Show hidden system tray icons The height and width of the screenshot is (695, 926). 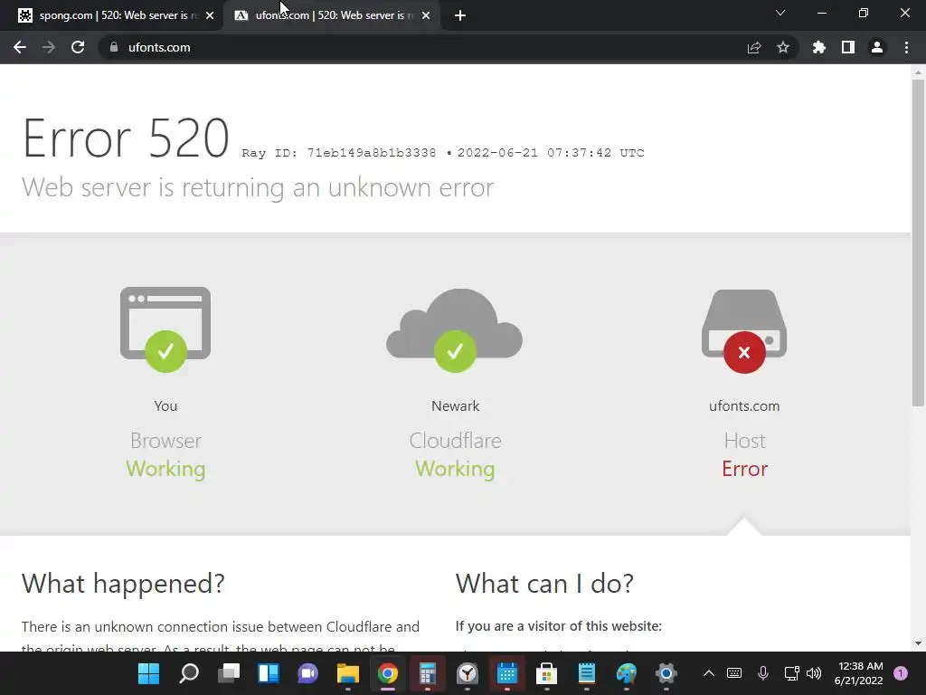click(709, 673)
